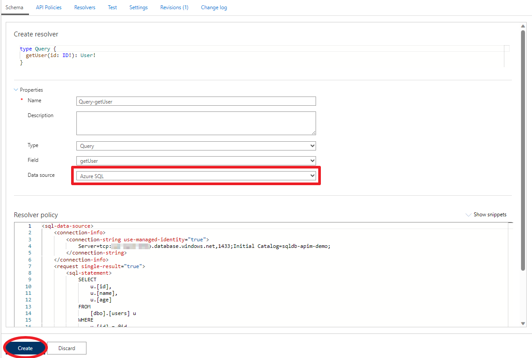
Task: Open the Type dropdown
Action: (x=196, y=146)
